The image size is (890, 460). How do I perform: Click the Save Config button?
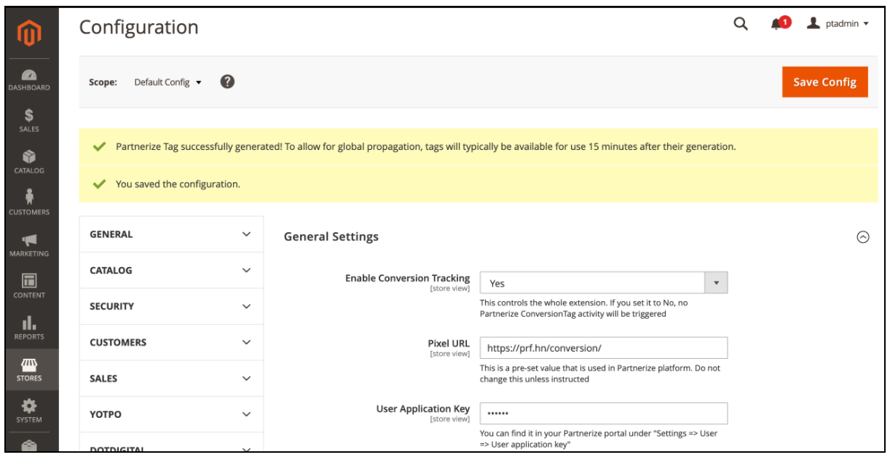click(824, 82)
